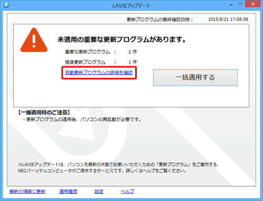Click 最新の情報に更新 link

(x=27, y=192)
